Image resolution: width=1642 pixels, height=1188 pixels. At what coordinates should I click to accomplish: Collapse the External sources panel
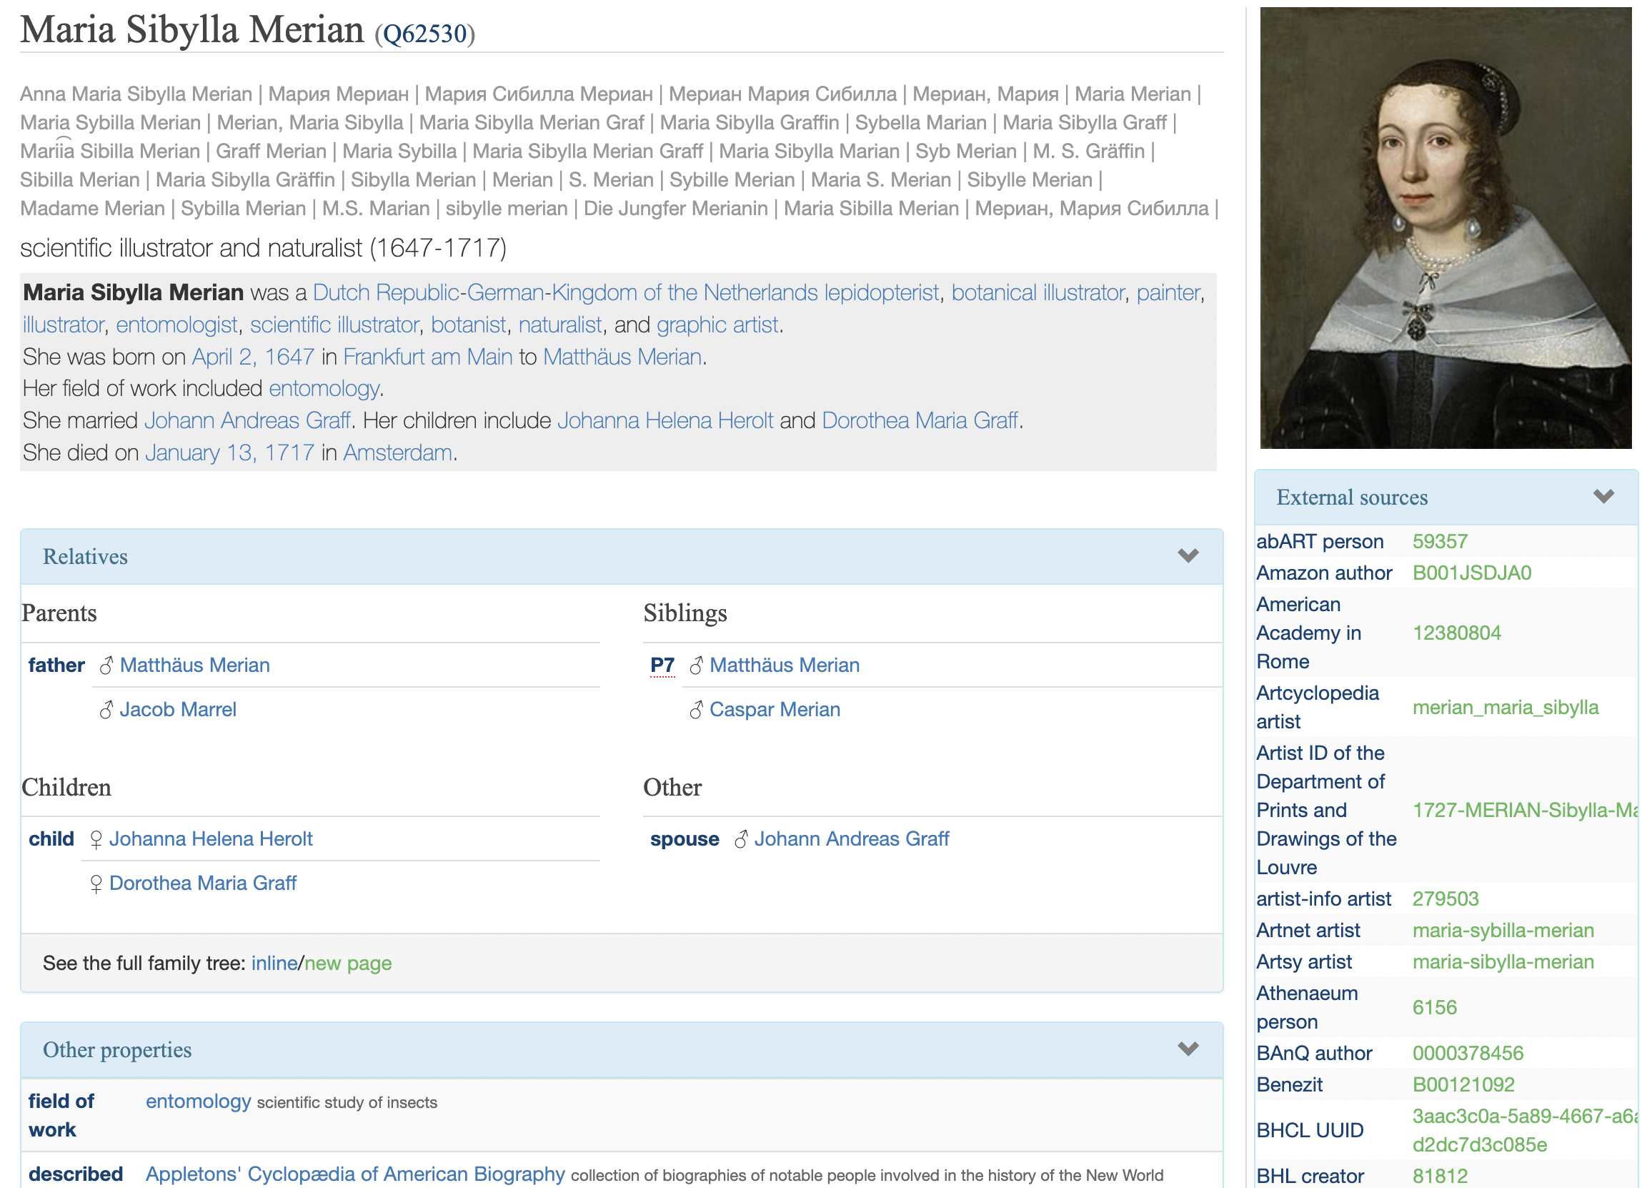point(1603,497)
